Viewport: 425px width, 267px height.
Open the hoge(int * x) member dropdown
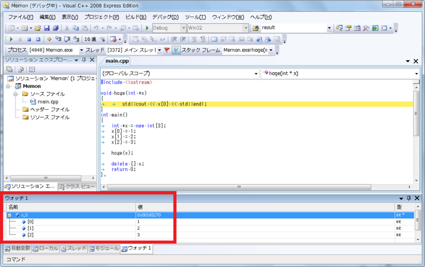(416, 74)
